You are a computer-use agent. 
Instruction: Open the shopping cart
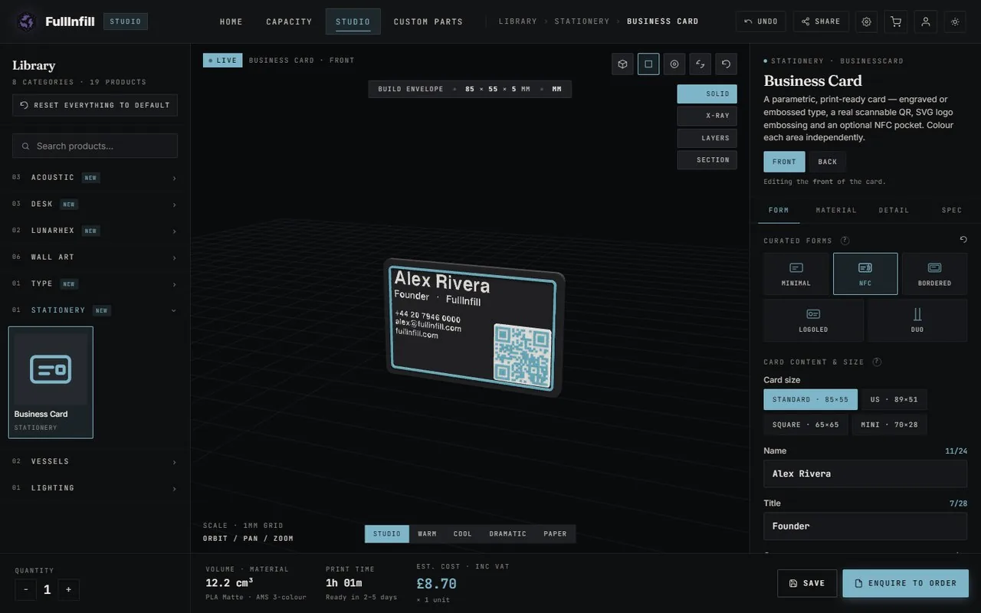click(x=896, y=21)
